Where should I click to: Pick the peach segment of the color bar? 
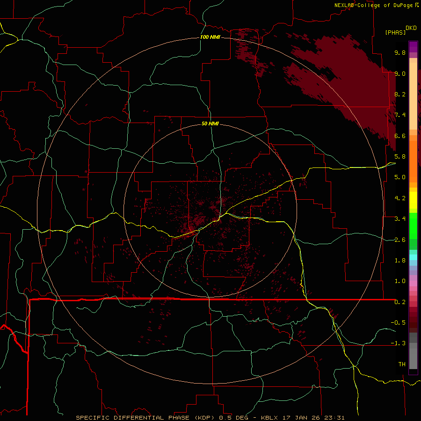coord(413,96)
